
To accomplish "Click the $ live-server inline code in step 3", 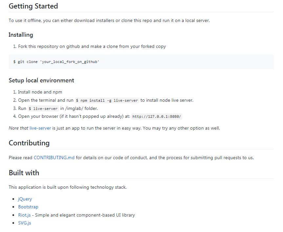I will tap(43, 109).
